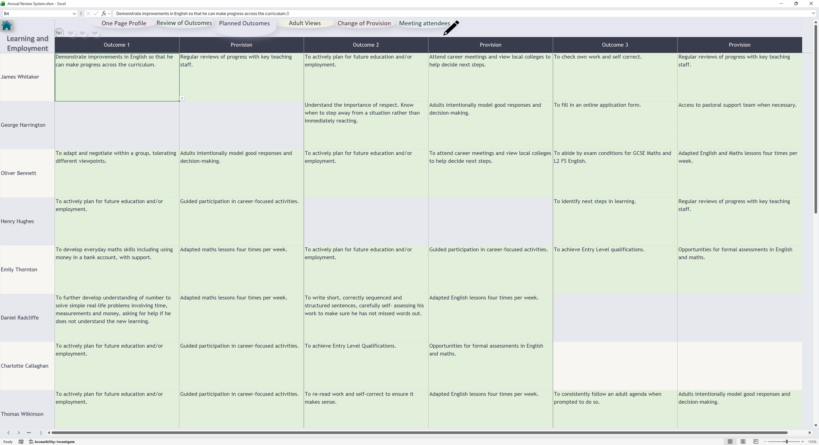Expand the formula bar
The width and height of the screenshot is (819, 445).
(813, 13)
